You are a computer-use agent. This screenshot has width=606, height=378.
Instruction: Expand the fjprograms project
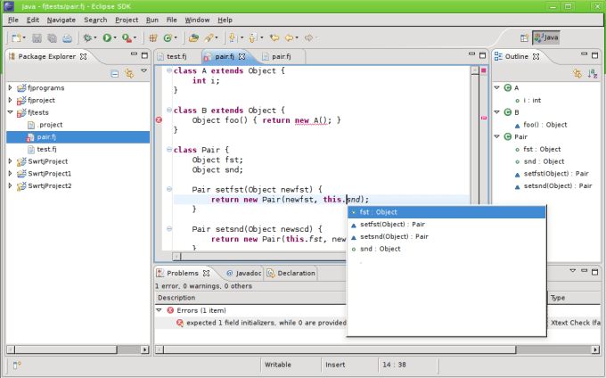click(x=11, y=87)
